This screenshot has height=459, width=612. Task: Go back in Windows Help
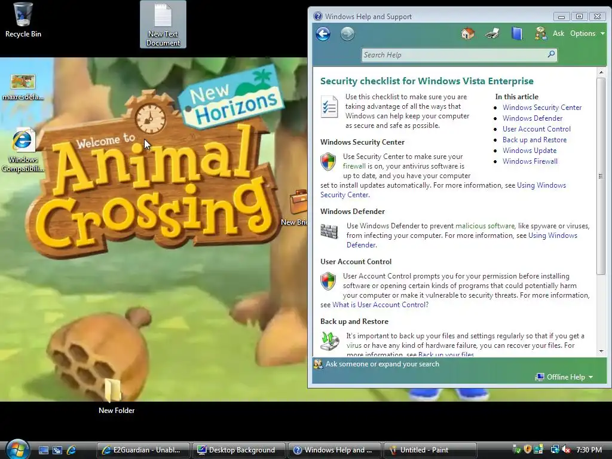323,34
